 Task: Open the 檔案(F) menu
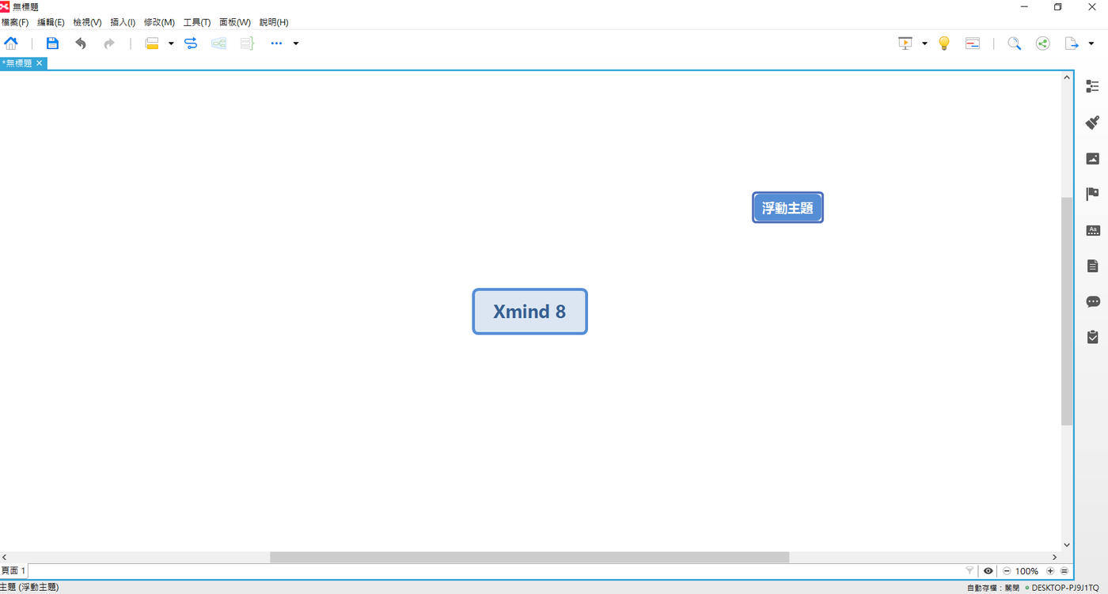(x=15, y=22)
